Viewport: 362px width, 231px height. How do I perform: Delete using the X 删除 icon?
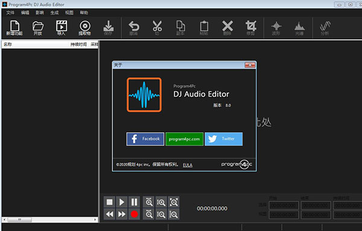[x=227, y=28]
